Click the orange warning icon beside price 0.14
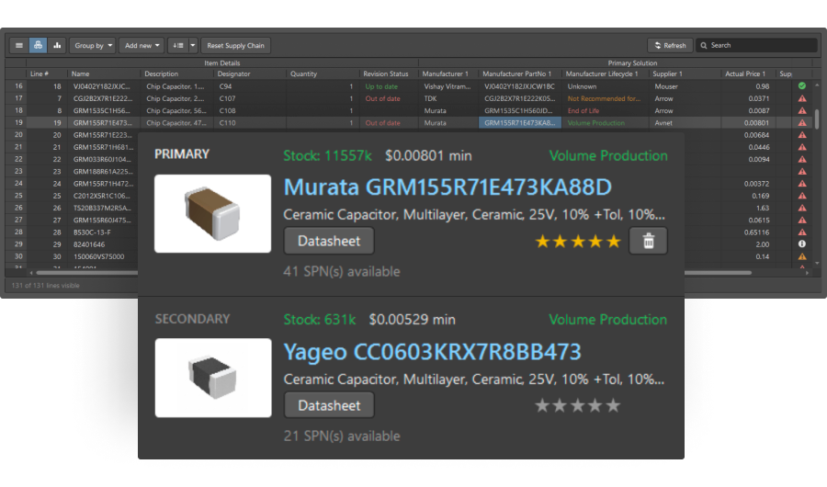This screenshot has height=487, width=827. click(802, 256)
